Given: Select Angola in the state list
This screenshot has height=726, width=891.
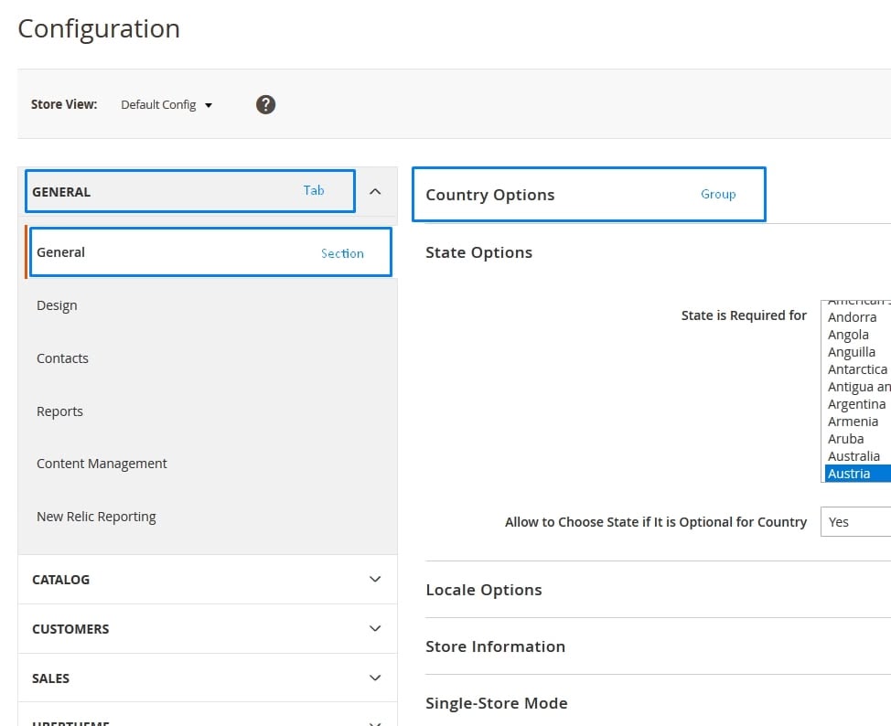Looking at the screenshot, I should (x=858, y=335).
